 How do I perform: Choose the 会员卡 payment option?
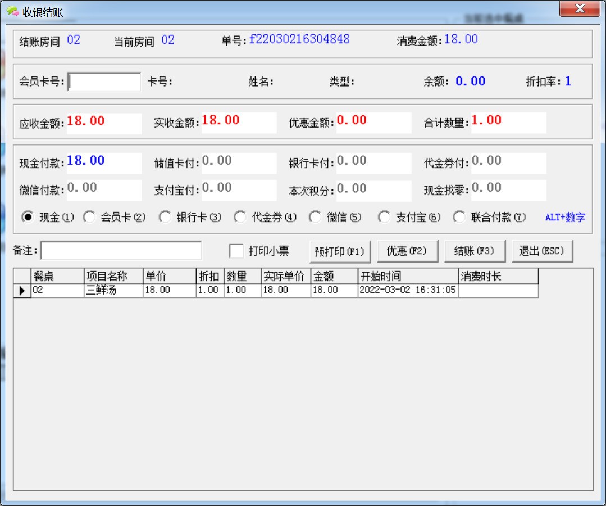coord(89,218)
